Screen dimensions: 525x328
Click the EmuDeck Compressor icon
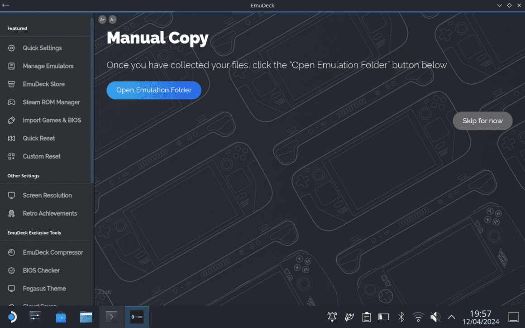[11, 252]
